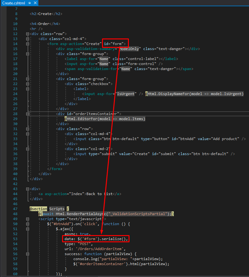The image size is (249, 277).
Task: Click the '/Orders/AddOrderItem' url string
Action: [100, 249]
